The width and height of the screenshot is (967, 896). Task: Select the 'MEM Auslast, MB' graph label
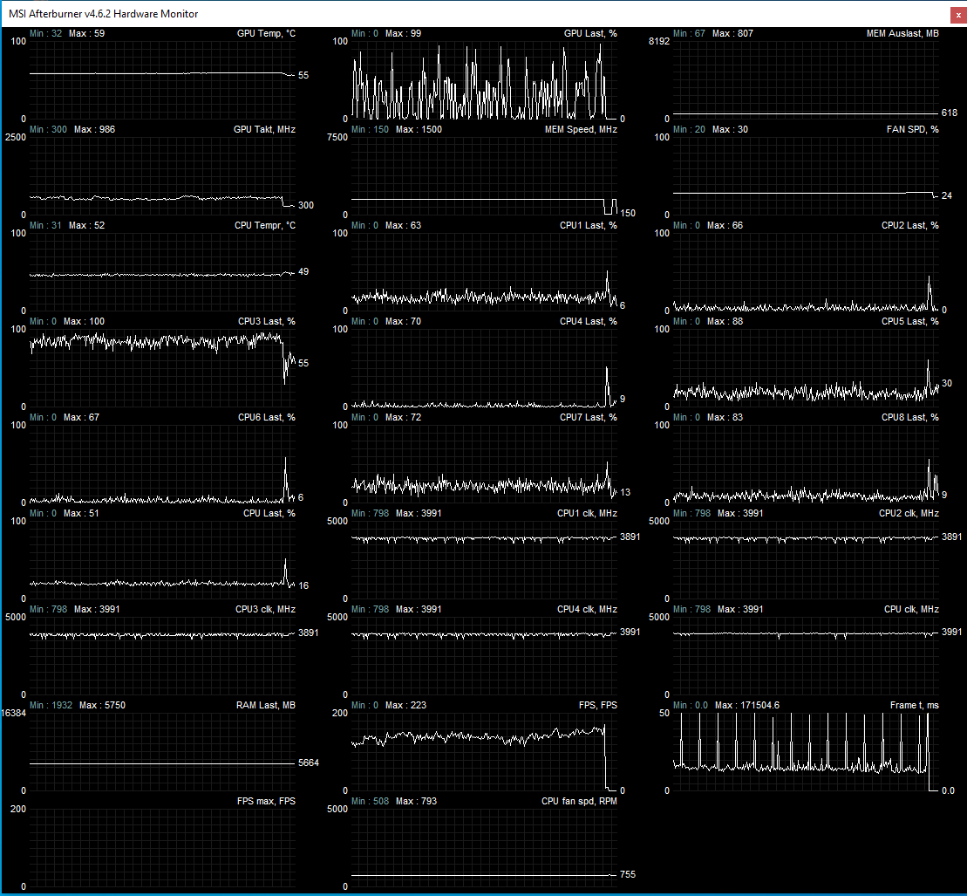pyautogui.click(x=902, y=33)
